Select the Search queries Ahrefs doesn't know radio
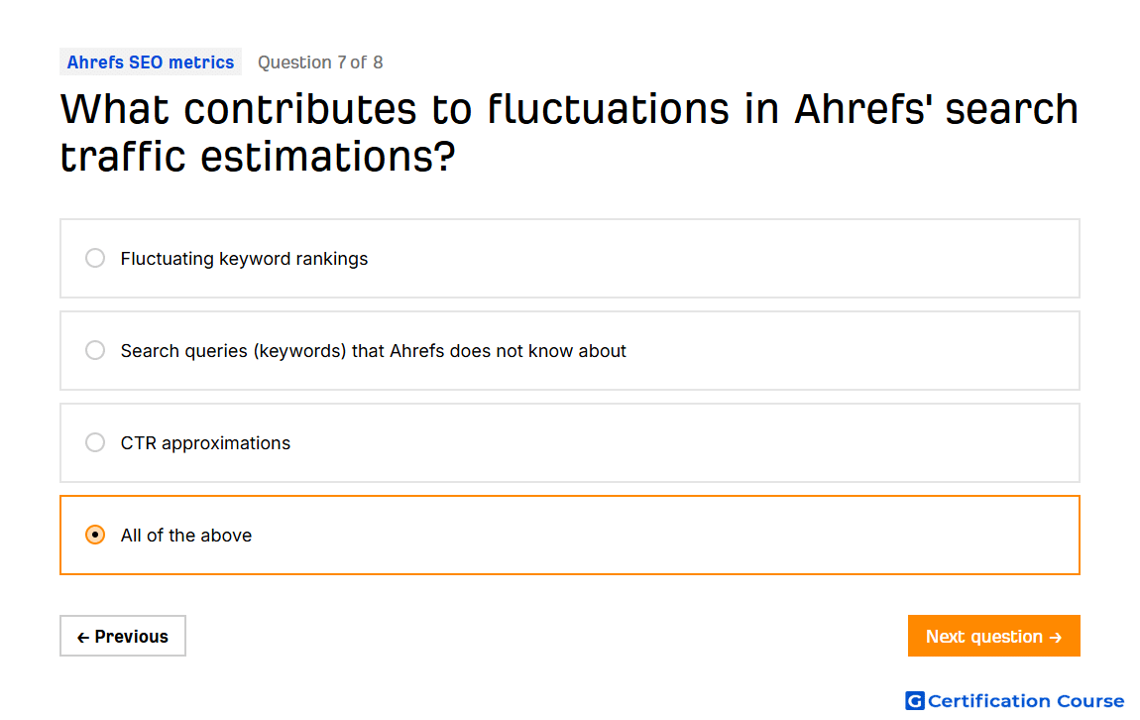The image size is (1140, 720). (95, 350)
